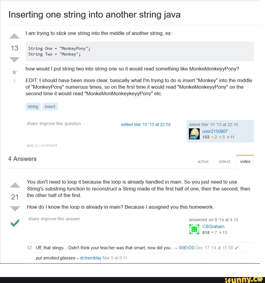Select the "votes" sorting tab
This screenshot has width=265, height=283.
[x=245, y=162]
